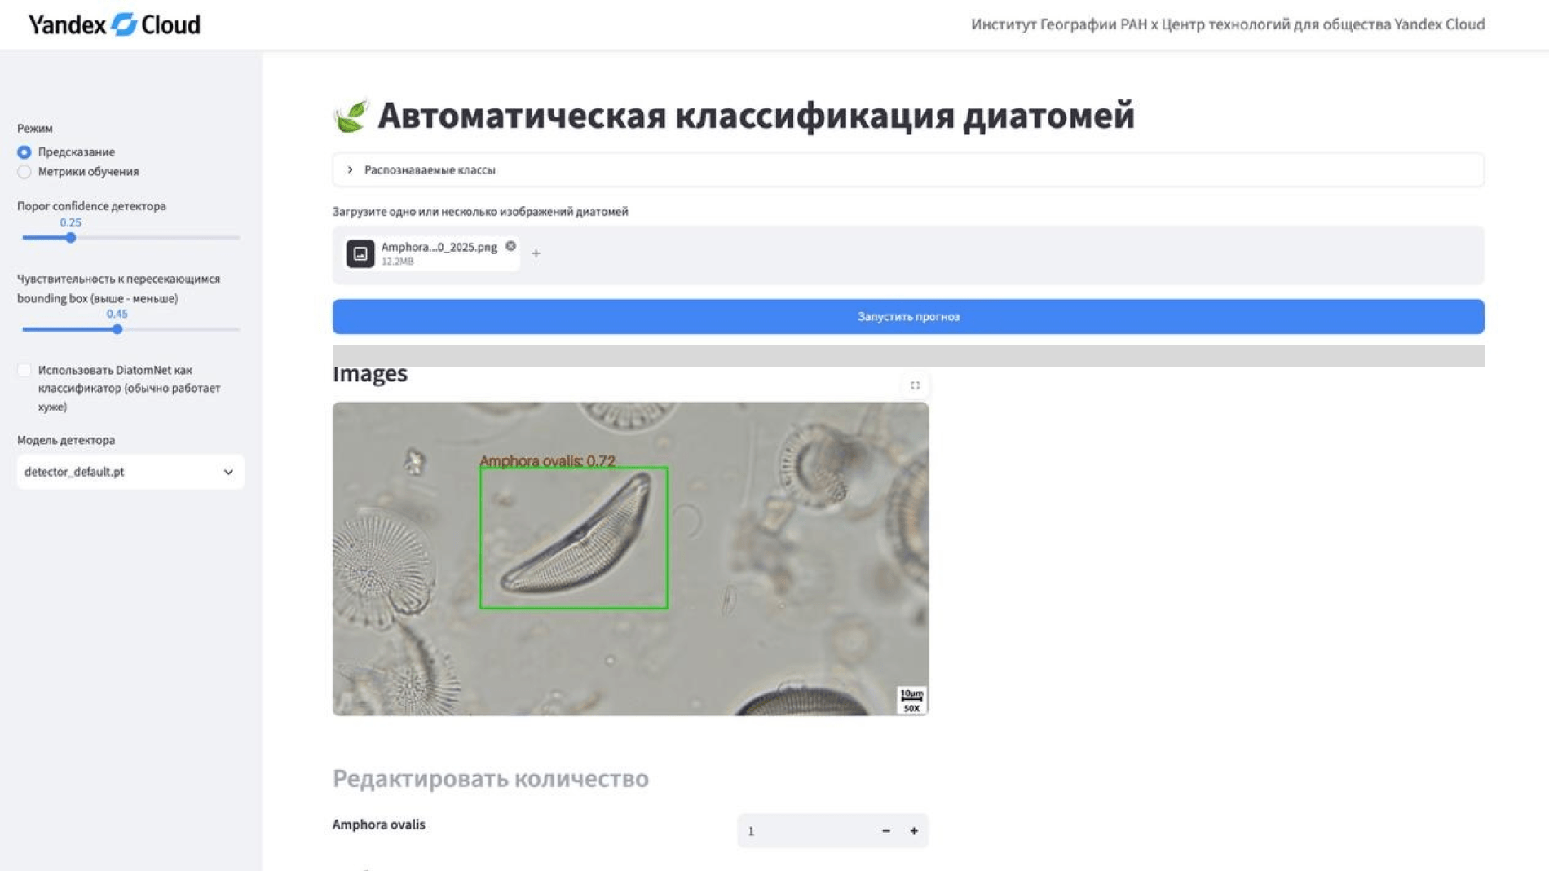Select the Метрики обучения radio button
The height and width of the screenshot is (871, 1549).
tap(24, 172)
